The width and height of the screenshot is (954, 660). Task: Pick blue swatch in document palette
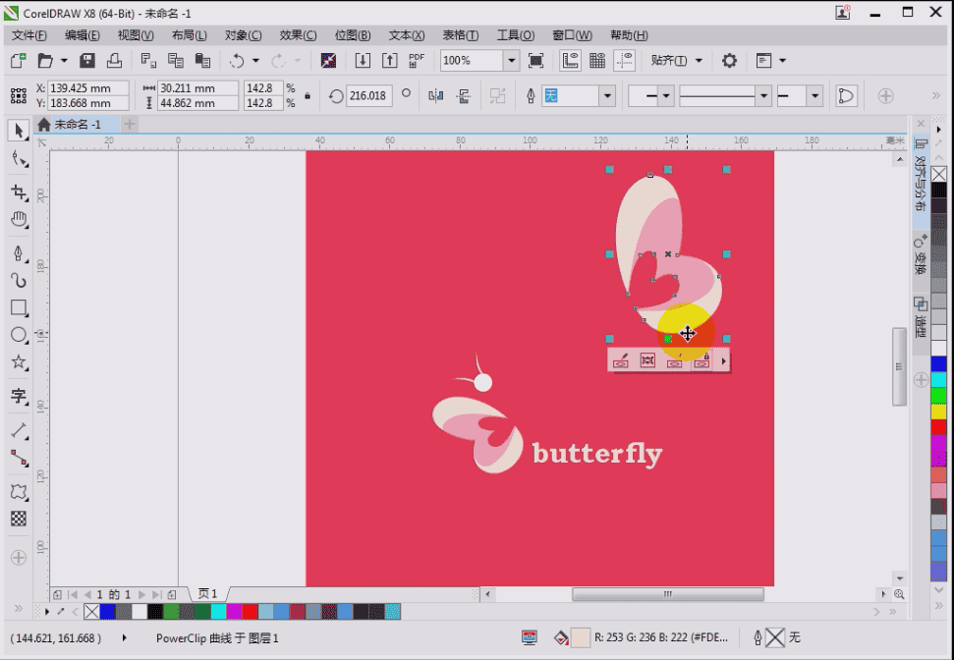pyautogui.click(x=108, y=611)
